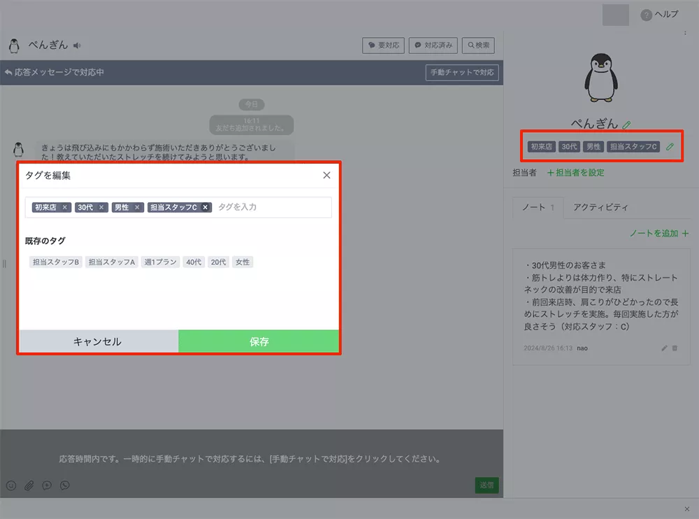Screen dimensions: 699x519
Task: Delete the note with the trash icon
Action: (x=675, y=348)
